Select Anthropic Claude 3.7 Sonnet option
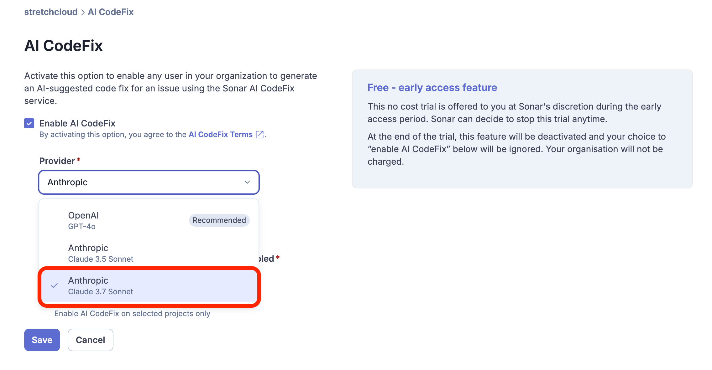Screen dimensions: 712x370 [x=125, y=285]
